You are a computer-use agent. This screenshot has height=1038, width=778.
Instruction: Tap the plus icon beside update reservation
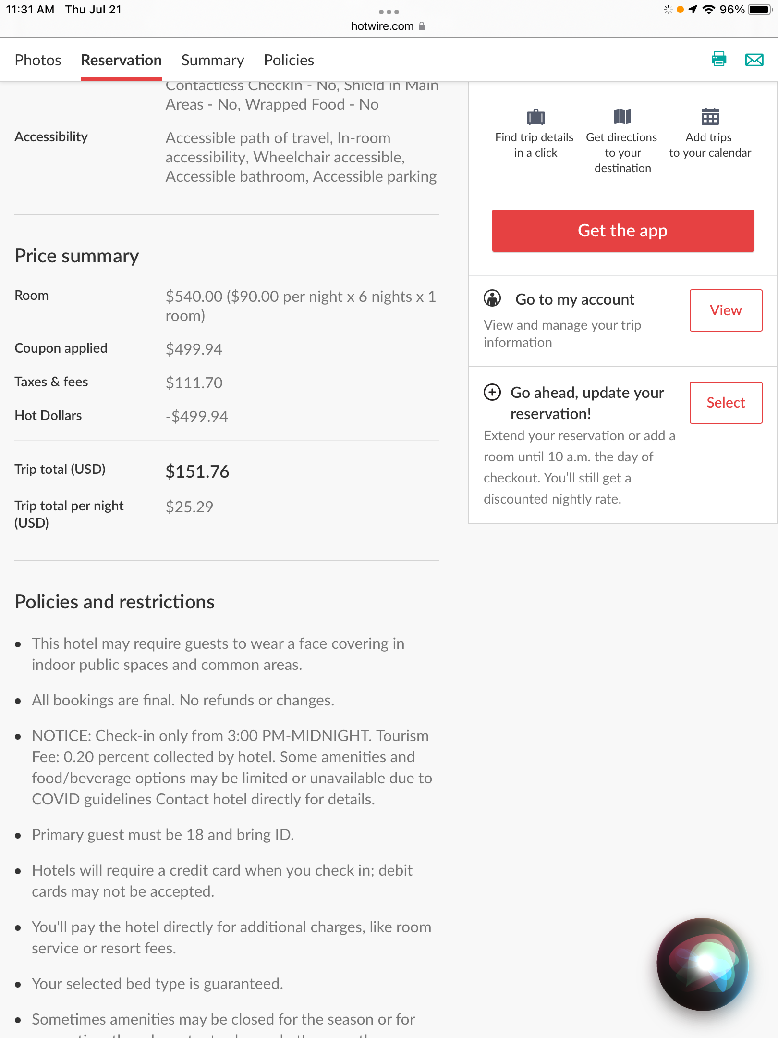tap(492, 393)
